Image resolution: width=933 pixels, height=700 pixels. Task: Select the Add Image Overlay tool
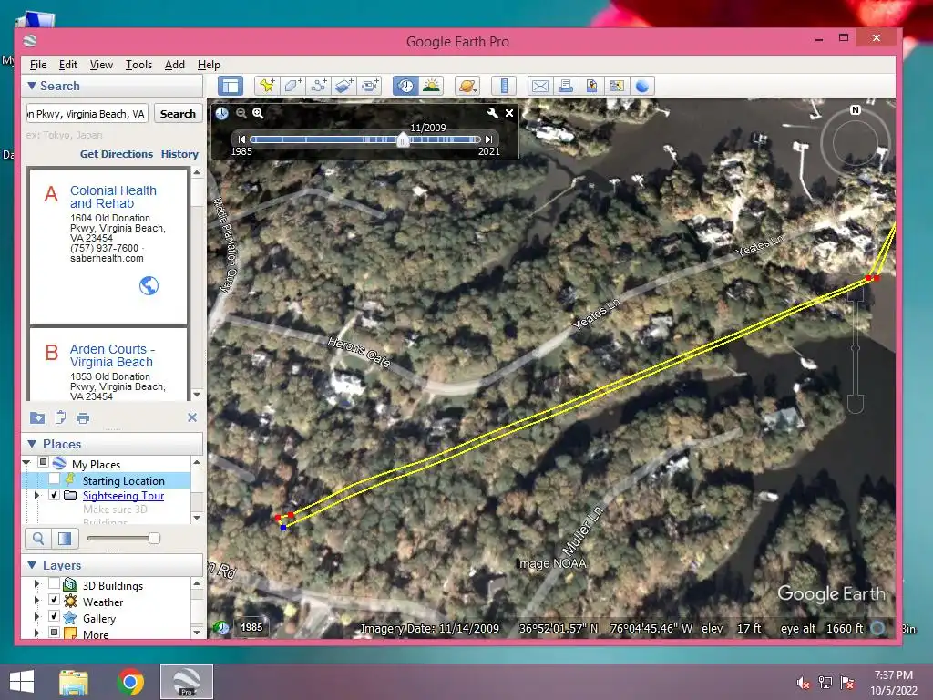pyautogui.click(x=343, y=86)
